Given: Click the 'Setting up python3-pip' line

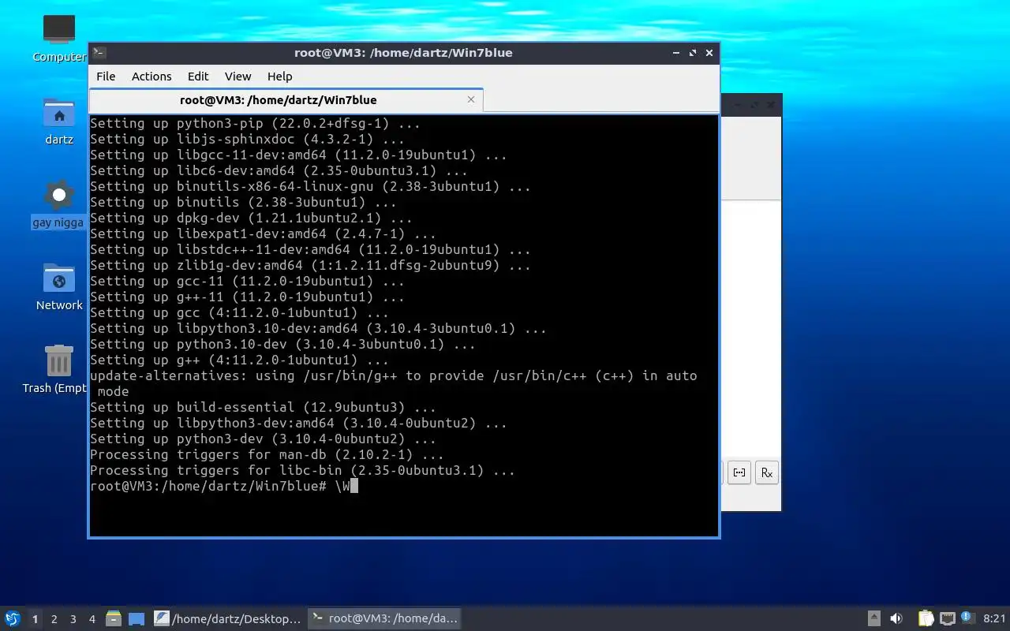Looking at the screenshot, I should pyautogui.click(x=255, y=123).
